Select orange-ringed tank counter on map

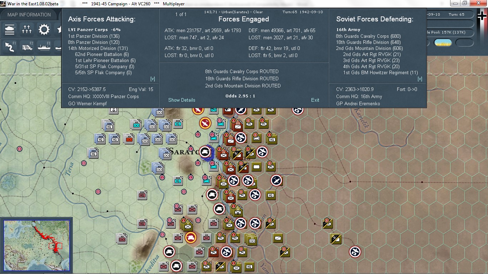pos(191,238)
